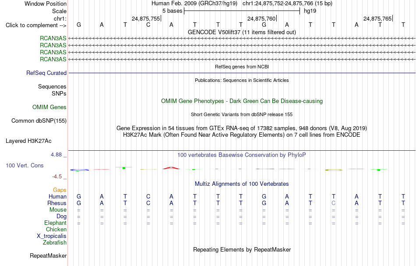Click the chr1: ruler label
This screenshot has height=266, width=416.
click(60, 18)
